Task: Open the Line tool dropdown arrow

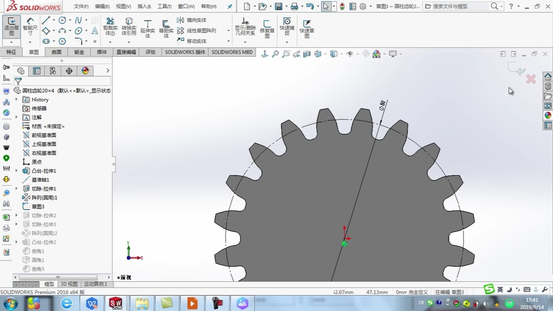Action: [53, 20]
